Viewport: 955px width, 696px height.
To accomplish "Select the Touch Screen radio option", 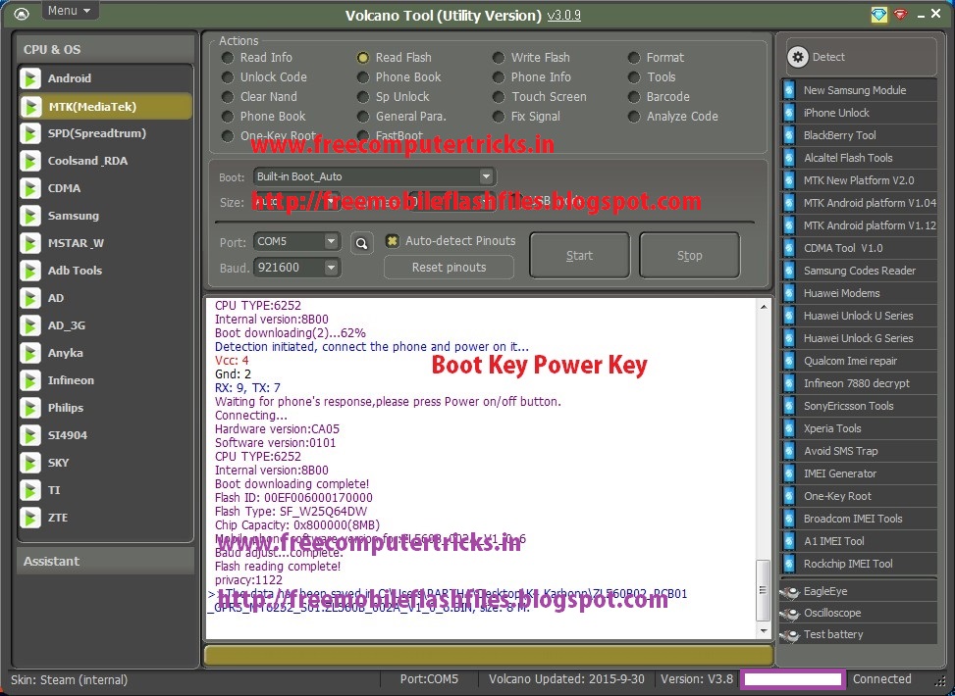I will pyautogui.click(x=499, y=97).
